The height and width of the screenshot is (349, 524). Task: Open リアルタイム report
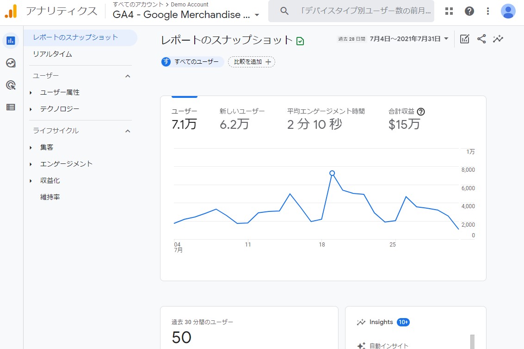(52, 54)
